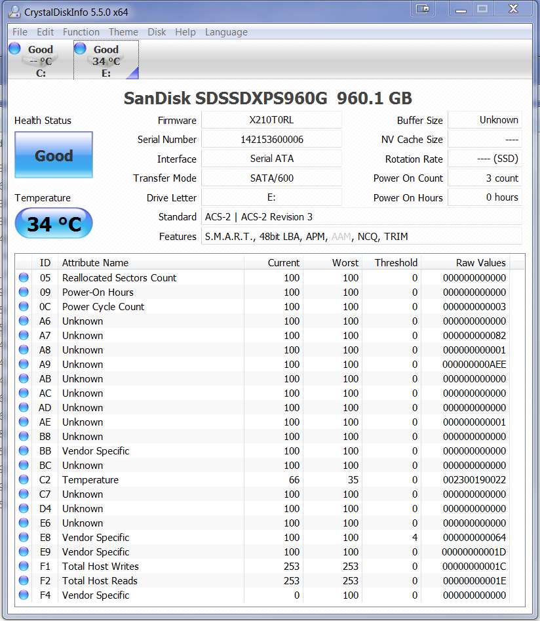Open the Language menu

pyautogui.click(x=226, y=32)
